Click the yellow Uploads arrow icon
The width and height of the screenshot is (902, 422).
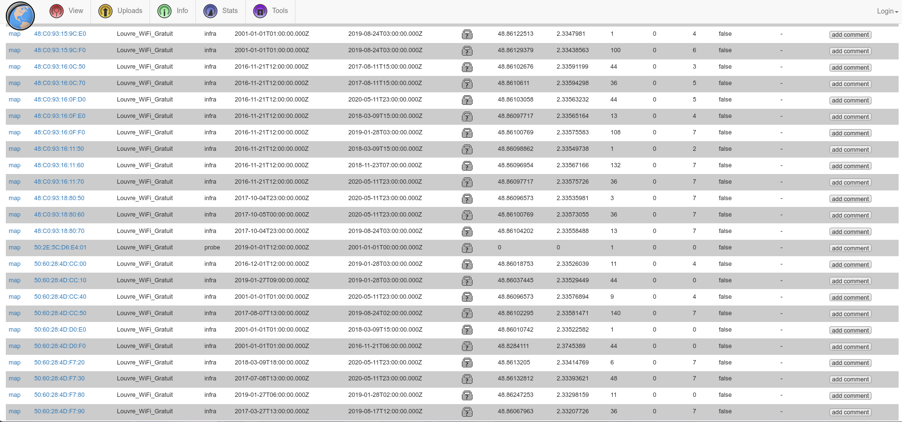click(x=105, y=11)
